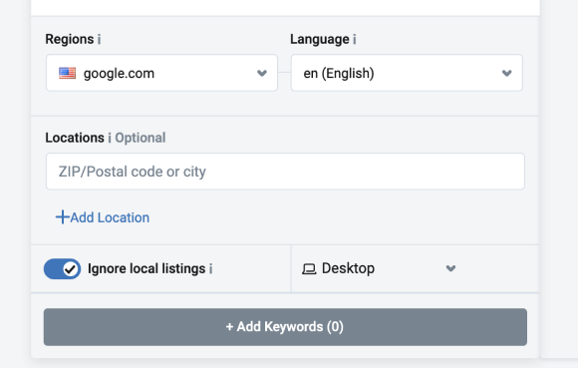Click the US flag icon in Regions
578x368 pixels.
tap(67, 73)
